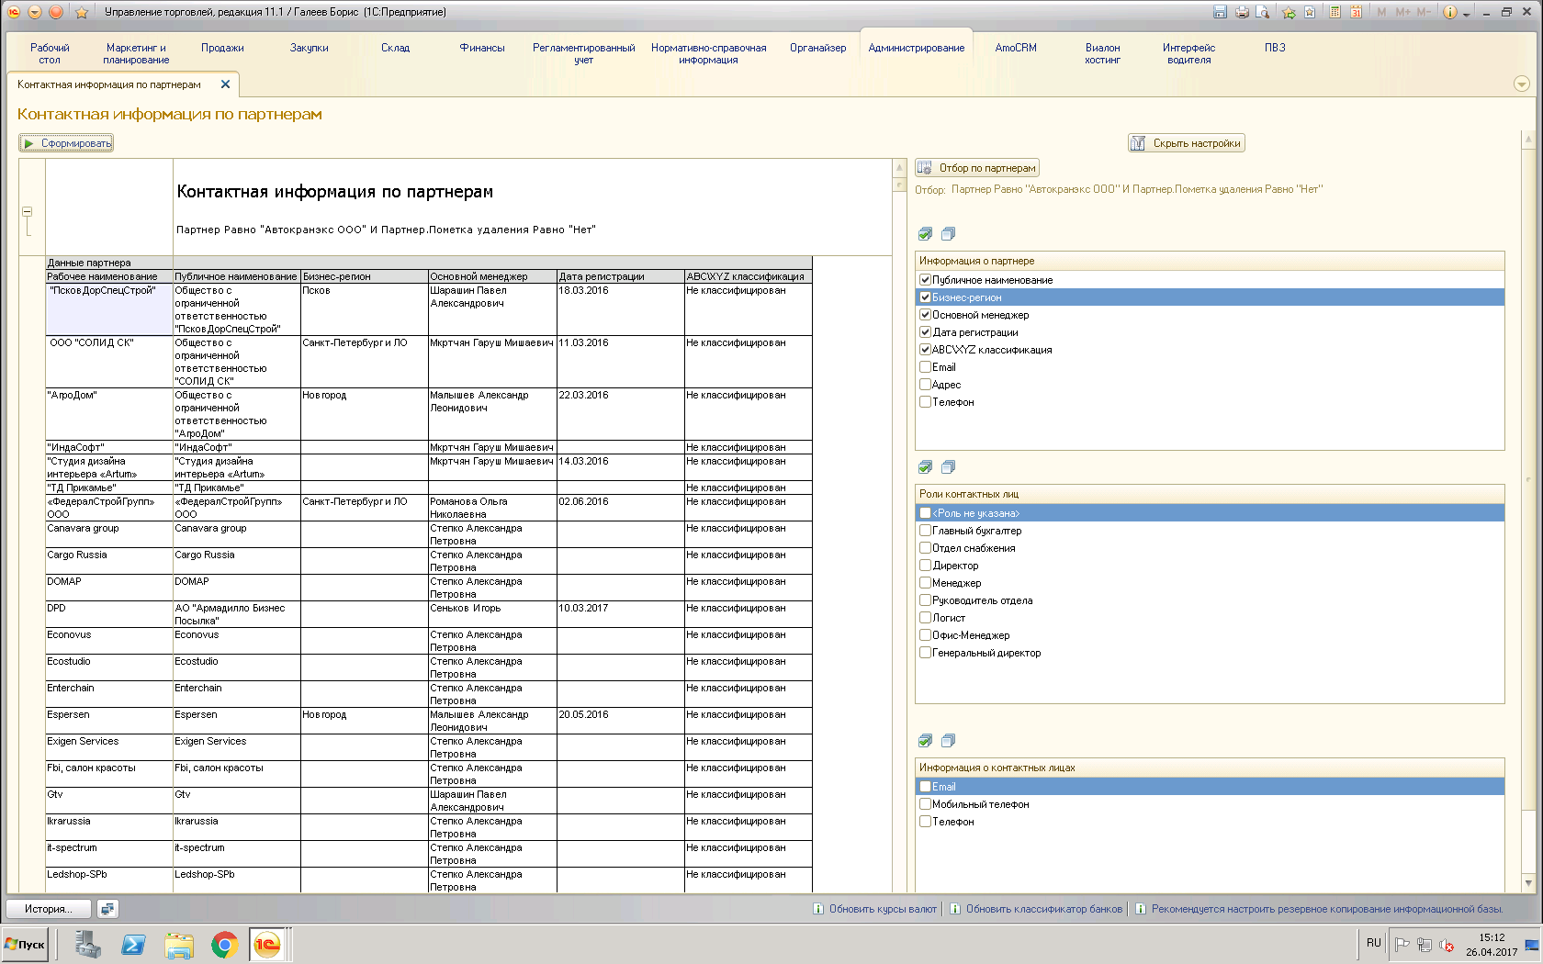Open the calculator icon
Screen dimensions: 1543x964
pyautogui.click(x=1335, y=12)
